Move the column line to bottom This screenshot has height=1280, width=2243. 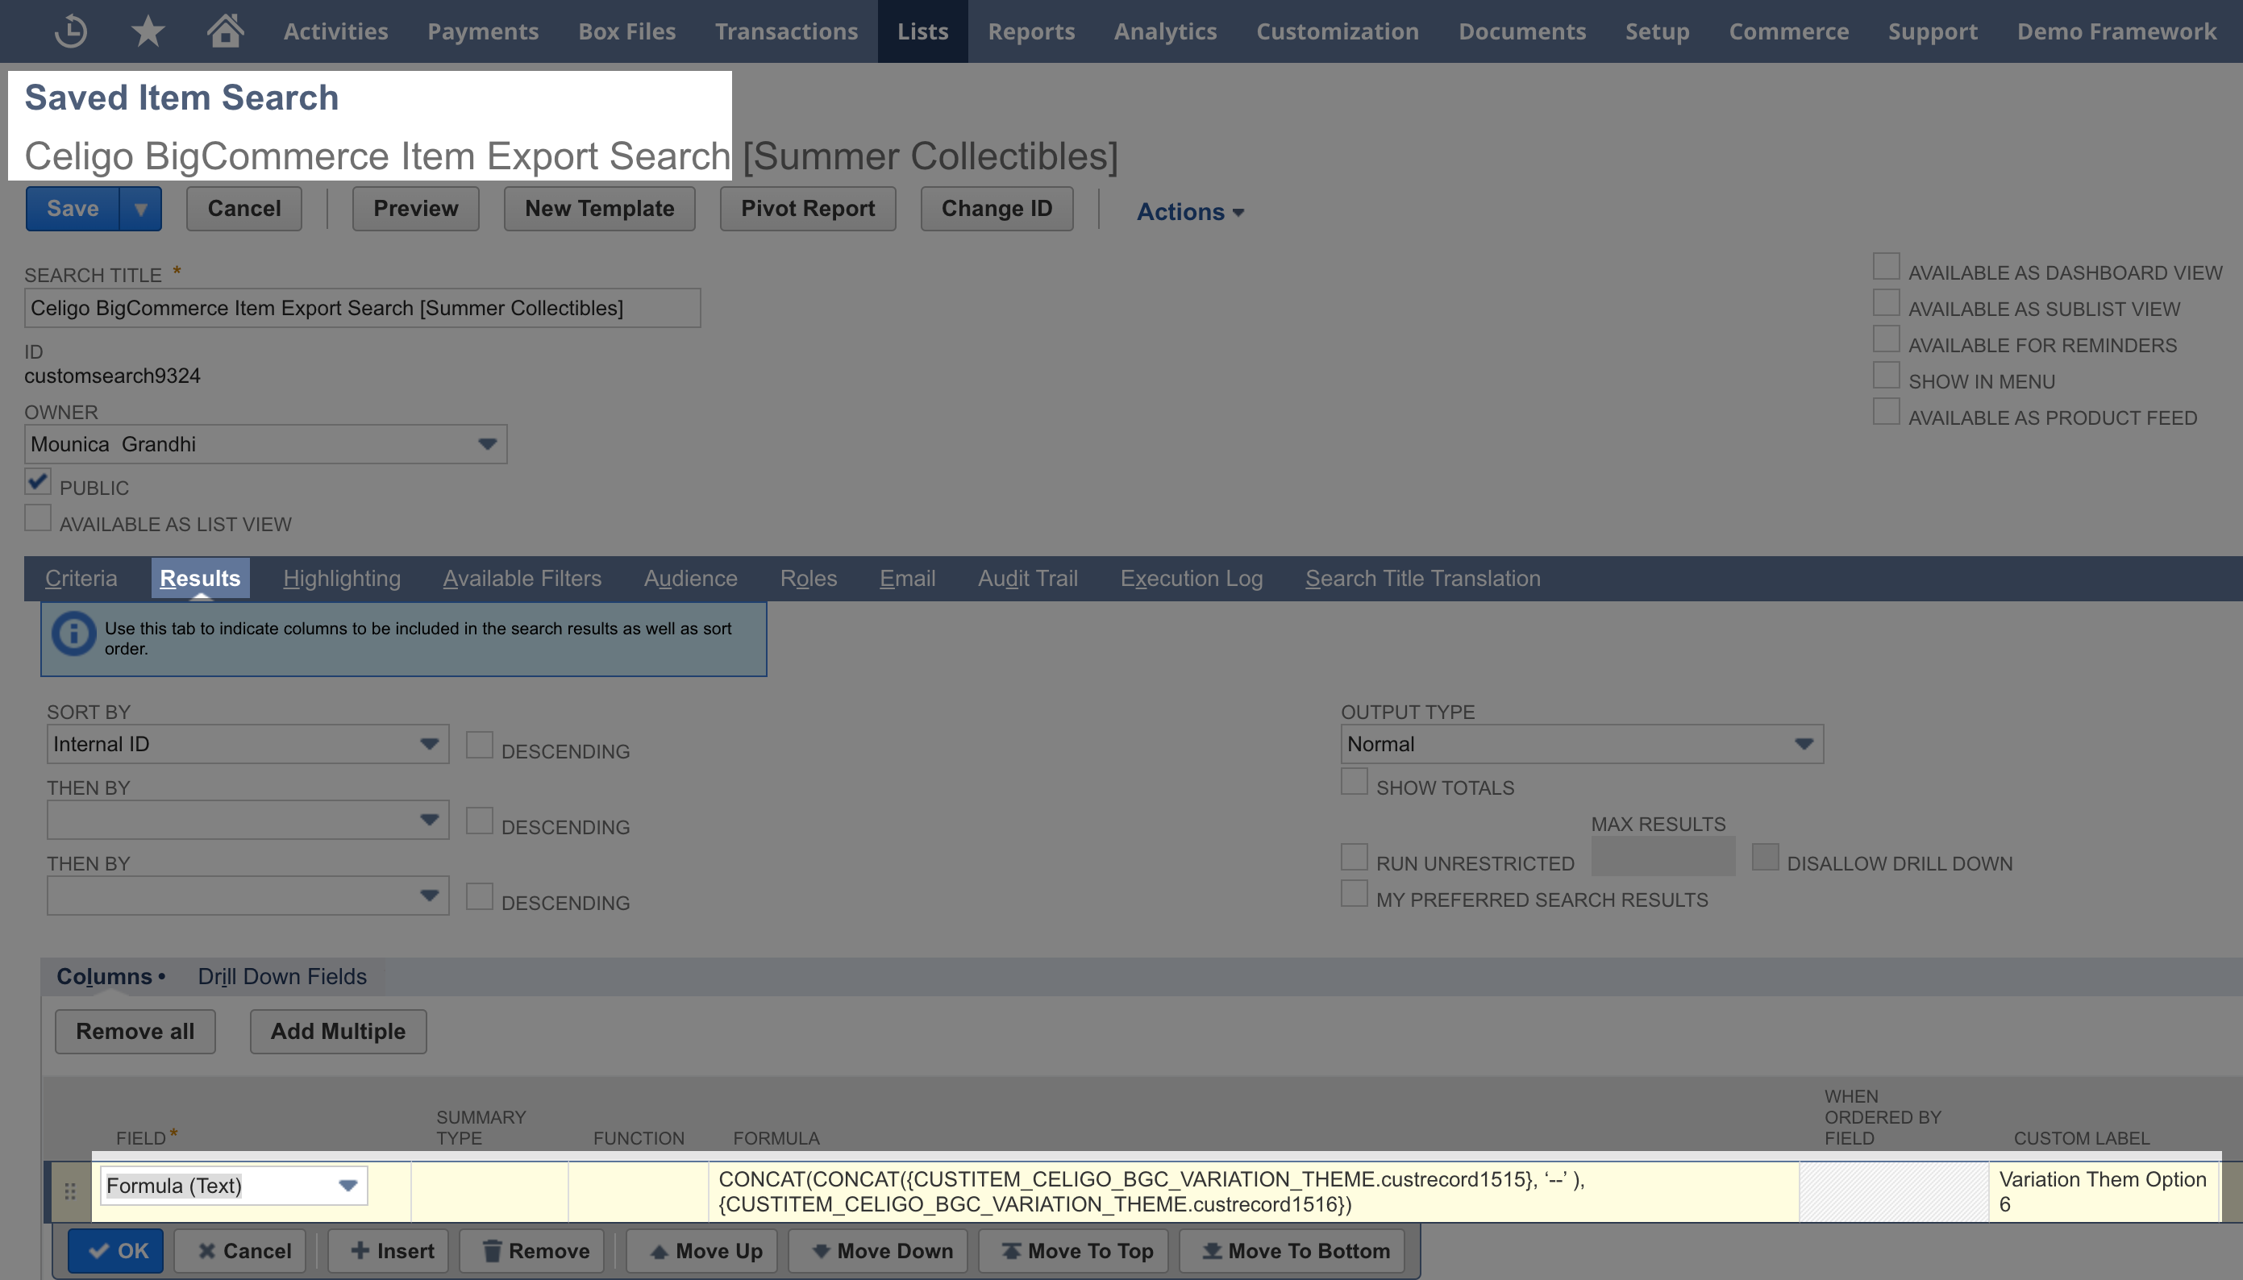1292,1250
